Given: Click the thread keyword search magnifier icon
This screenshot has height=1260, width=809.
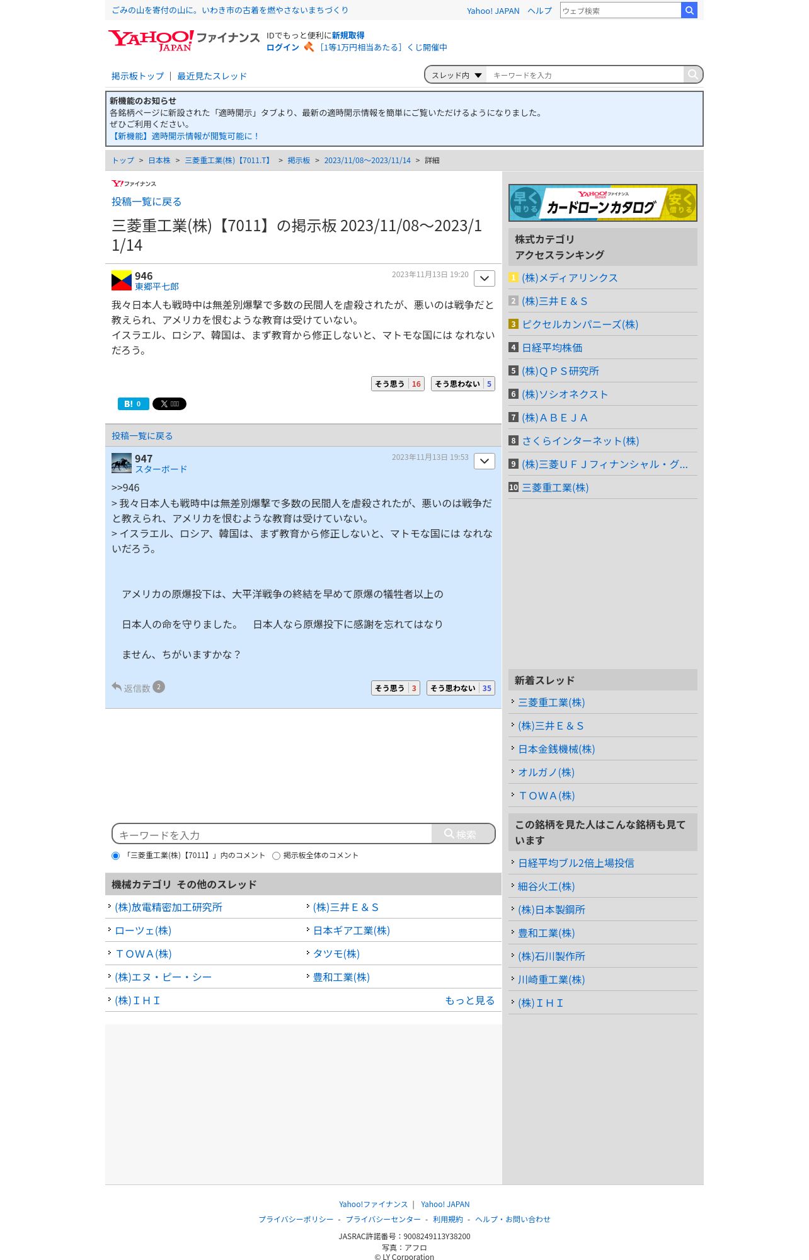Looking at the screenshot, I should tap(692, 74).
